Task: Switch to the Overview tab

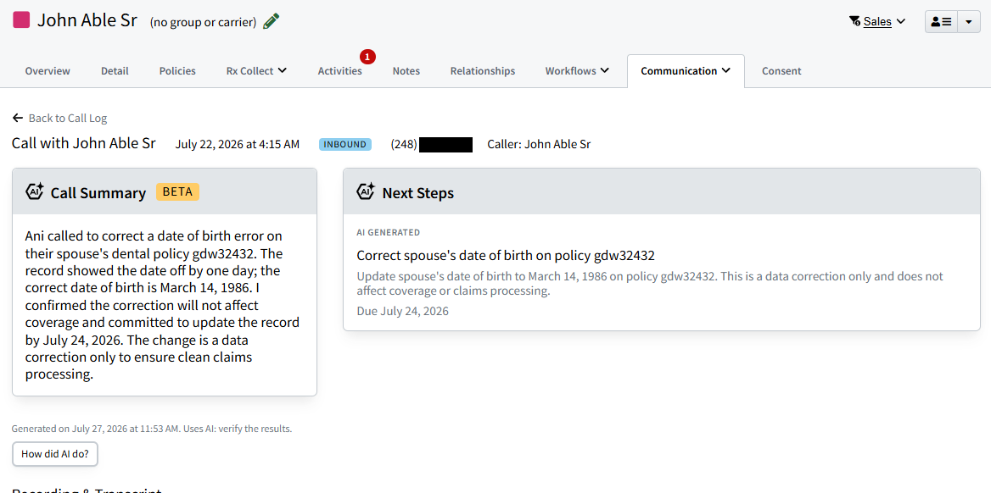Action: [48, 70]
